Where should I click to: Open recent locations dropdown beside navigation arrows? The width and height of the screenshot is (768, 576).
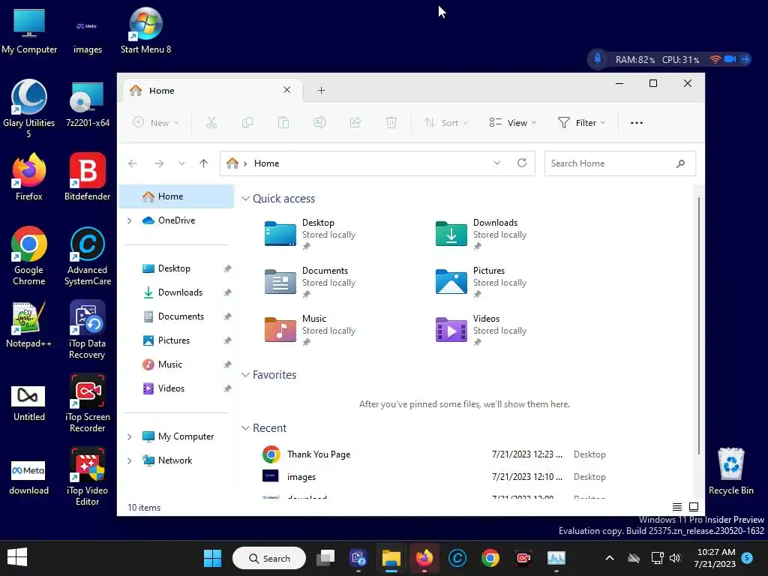pyautogui.click(x=181, y=163)
